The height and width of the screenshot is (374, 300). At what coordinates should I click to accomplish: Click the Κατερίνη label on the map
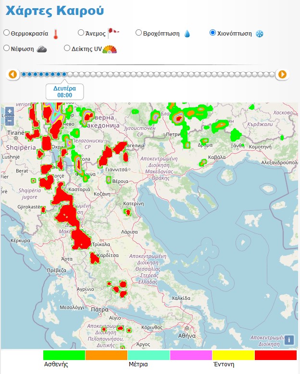[x=134, y=204]
